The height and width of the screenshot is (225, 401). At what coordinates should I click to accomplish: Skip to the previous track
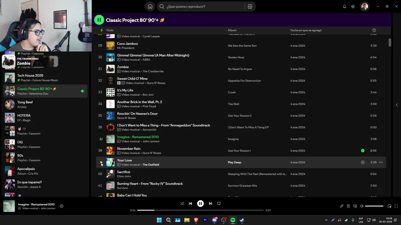(190, 203)
